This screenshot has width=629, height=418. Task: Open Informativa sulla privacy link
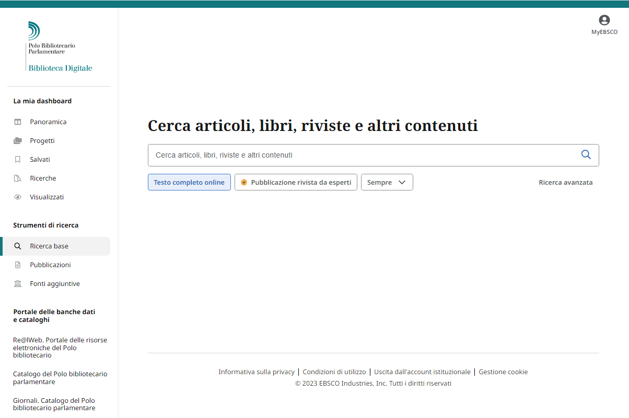pyautogui.click(x=257, y=372)
